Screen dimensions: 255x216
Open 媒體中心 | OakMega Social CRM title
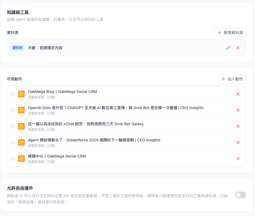tap(57, 156)
